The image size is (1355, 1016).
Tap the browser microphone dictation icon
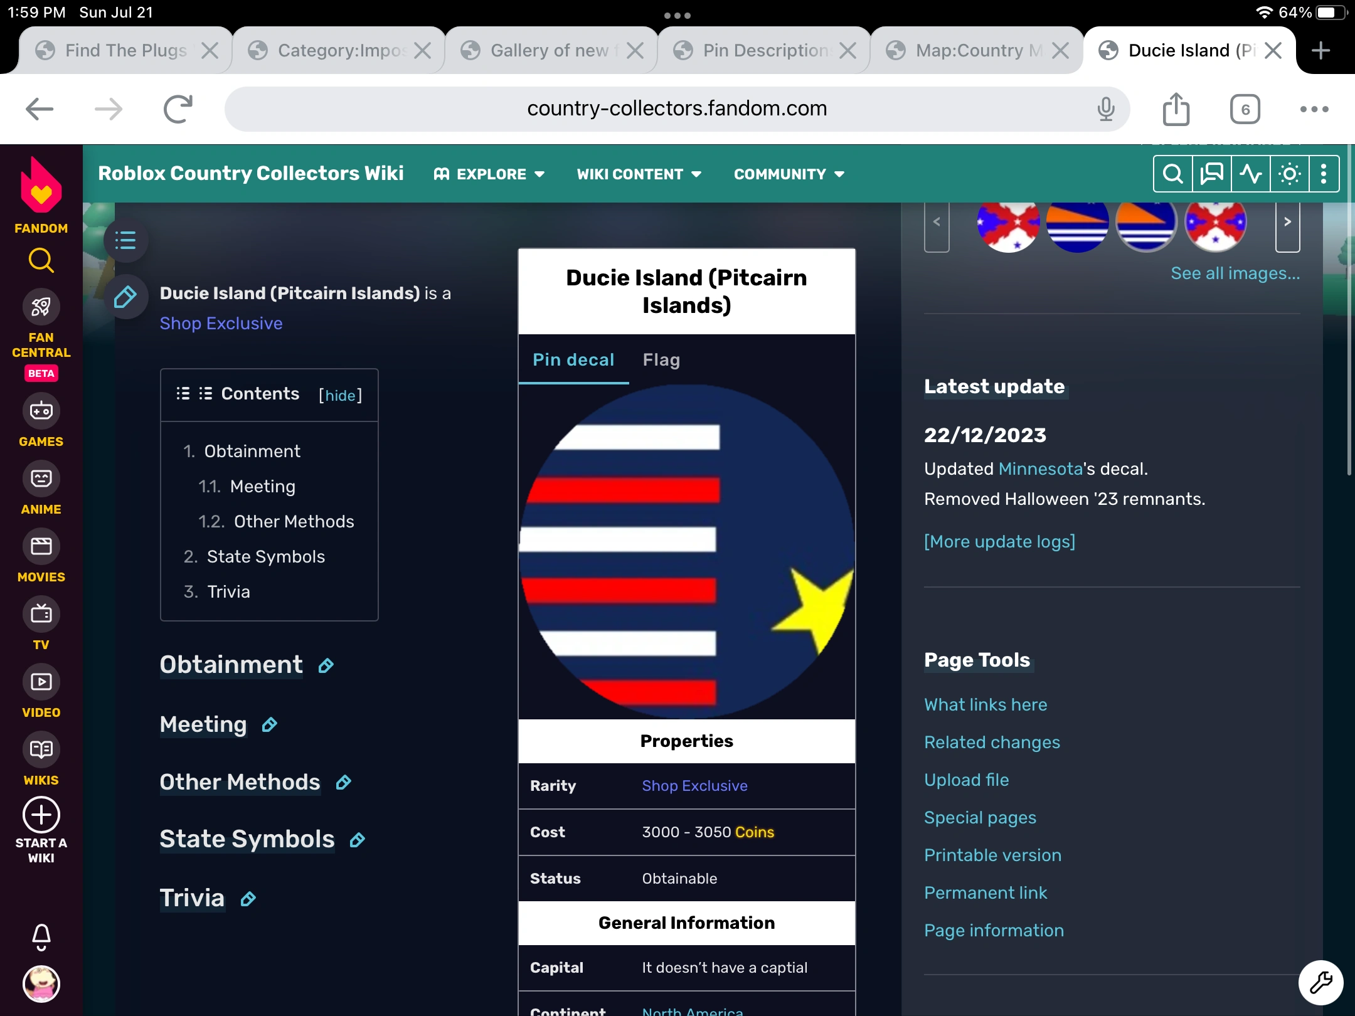(1105, 109)
